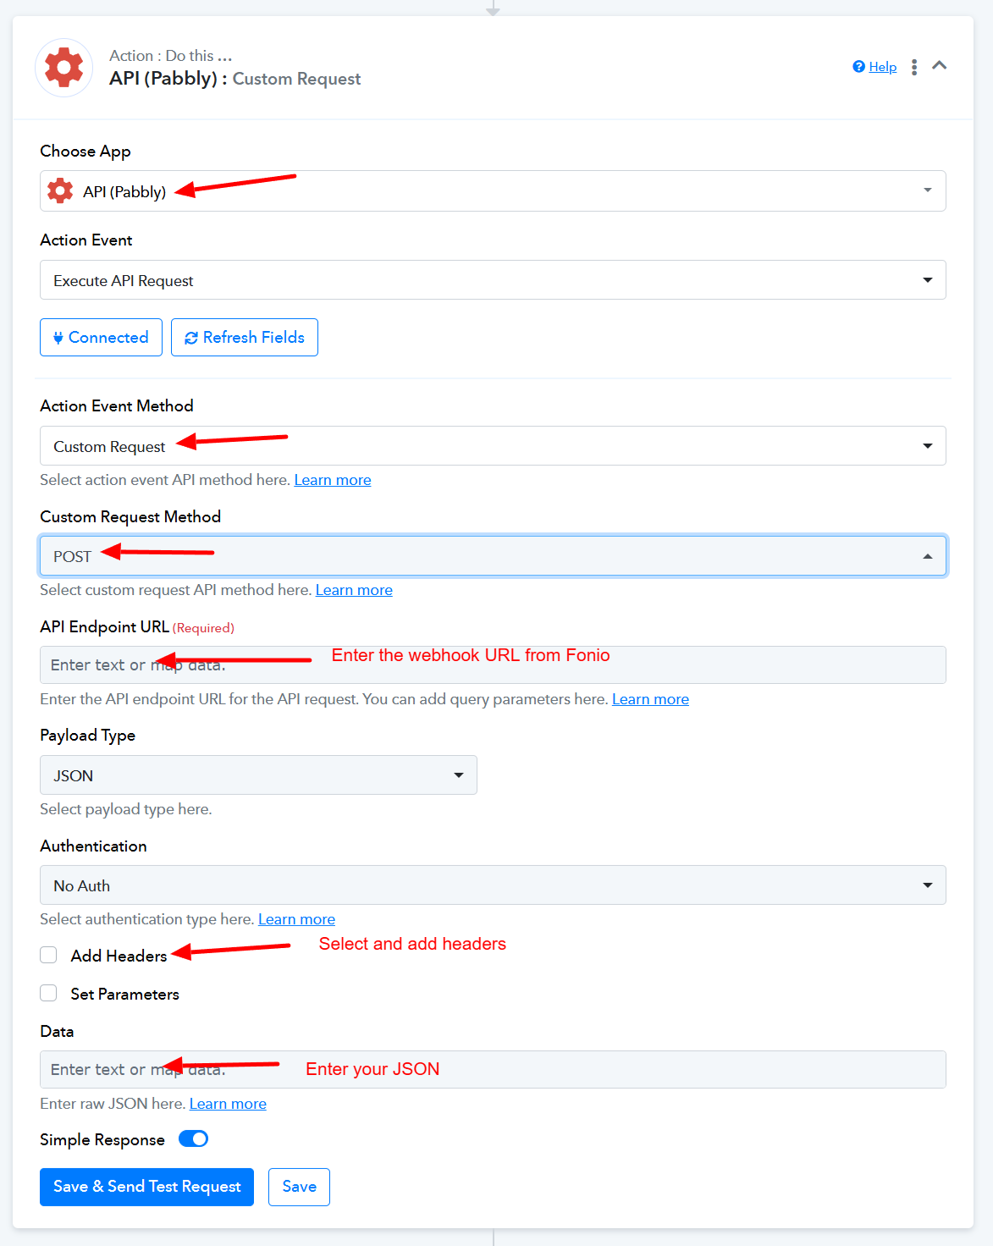Turn off the Simple Response toggle
993x1246 pixels.
pos(194,1139)
